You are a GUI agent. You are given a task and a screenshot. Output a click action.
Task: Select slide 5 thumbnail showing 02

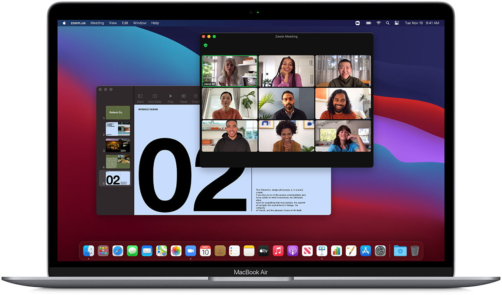(x=118, y=178)
